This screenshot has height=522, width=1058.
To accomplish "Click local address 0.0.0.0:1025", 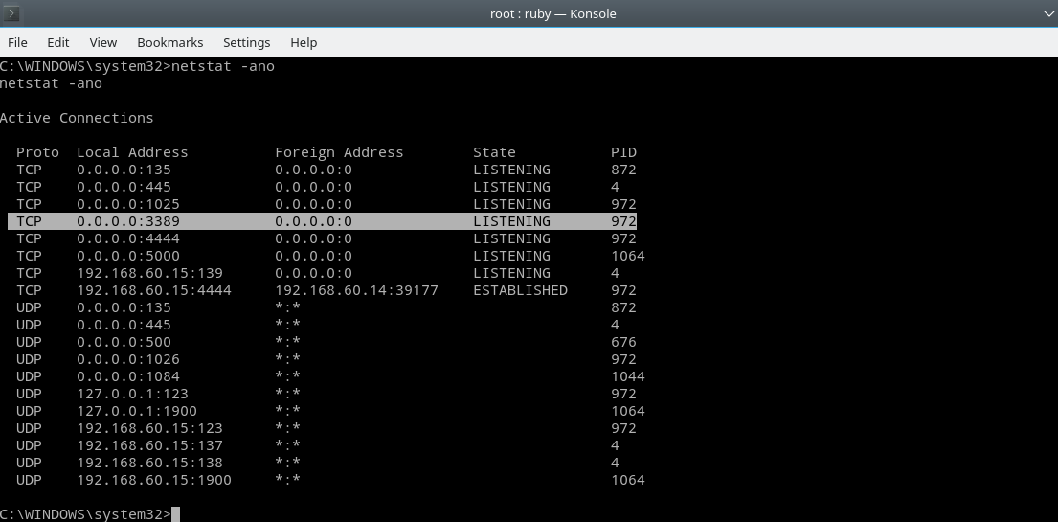I will coord(128,204).
